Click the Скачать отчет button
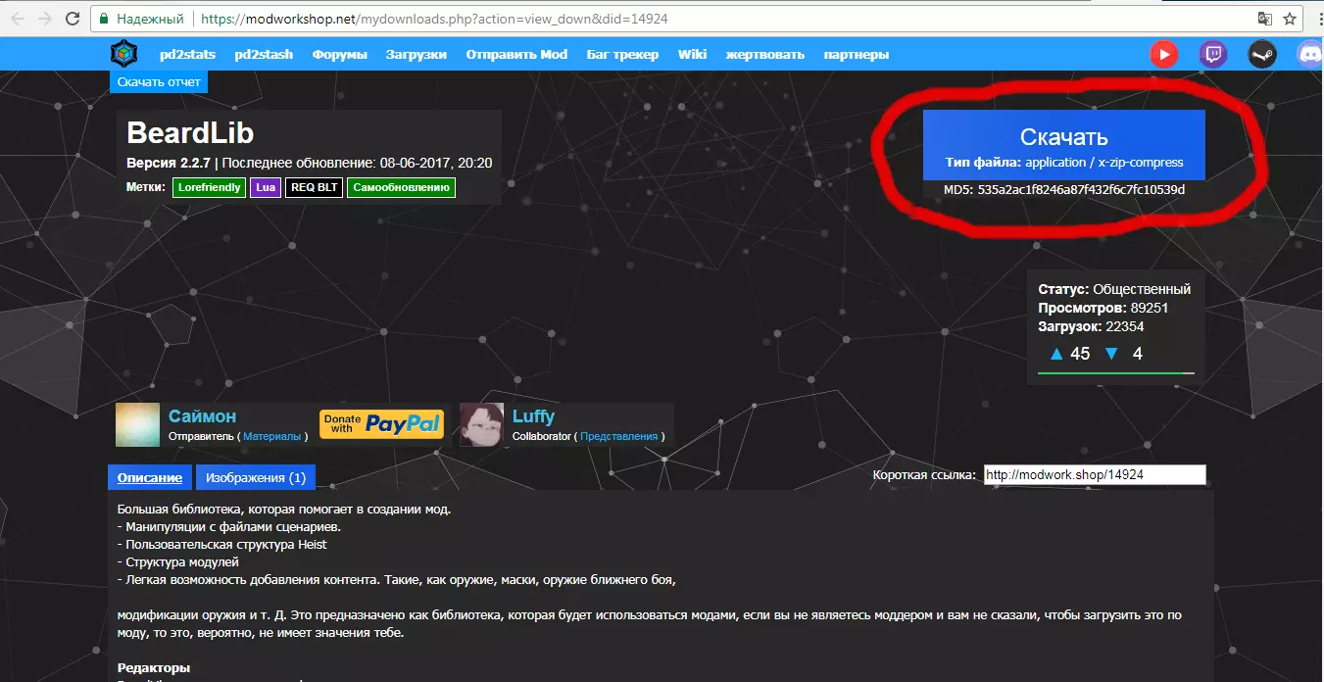Image resolution: width=1324 pixels, height=682 pixels. point(159,82)
